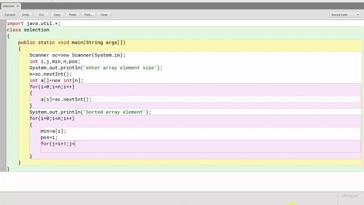Image resolution: width=364 pixels, height=205 pixels.
Task: Click the 'enter array element size' println line
Action: point(96,68)
